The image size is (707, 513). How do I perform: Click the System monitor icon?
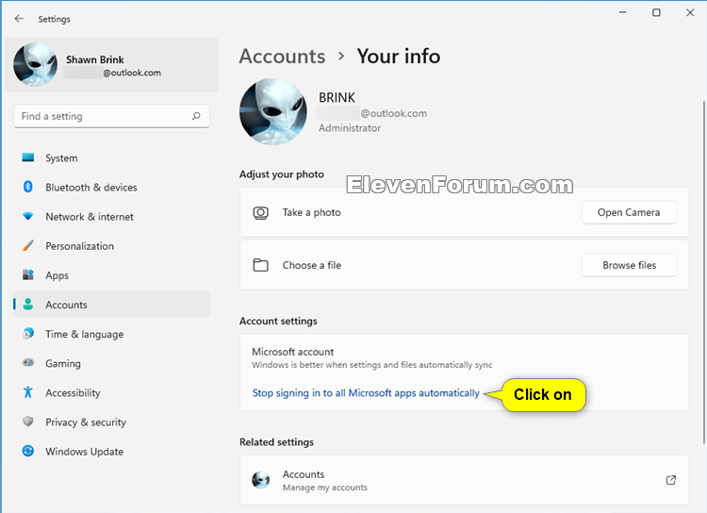[x=28, y=157]
